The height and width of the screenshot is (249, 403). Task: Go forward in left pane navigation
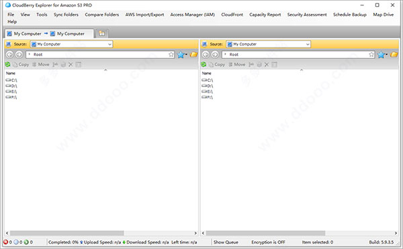coord(19,54)
